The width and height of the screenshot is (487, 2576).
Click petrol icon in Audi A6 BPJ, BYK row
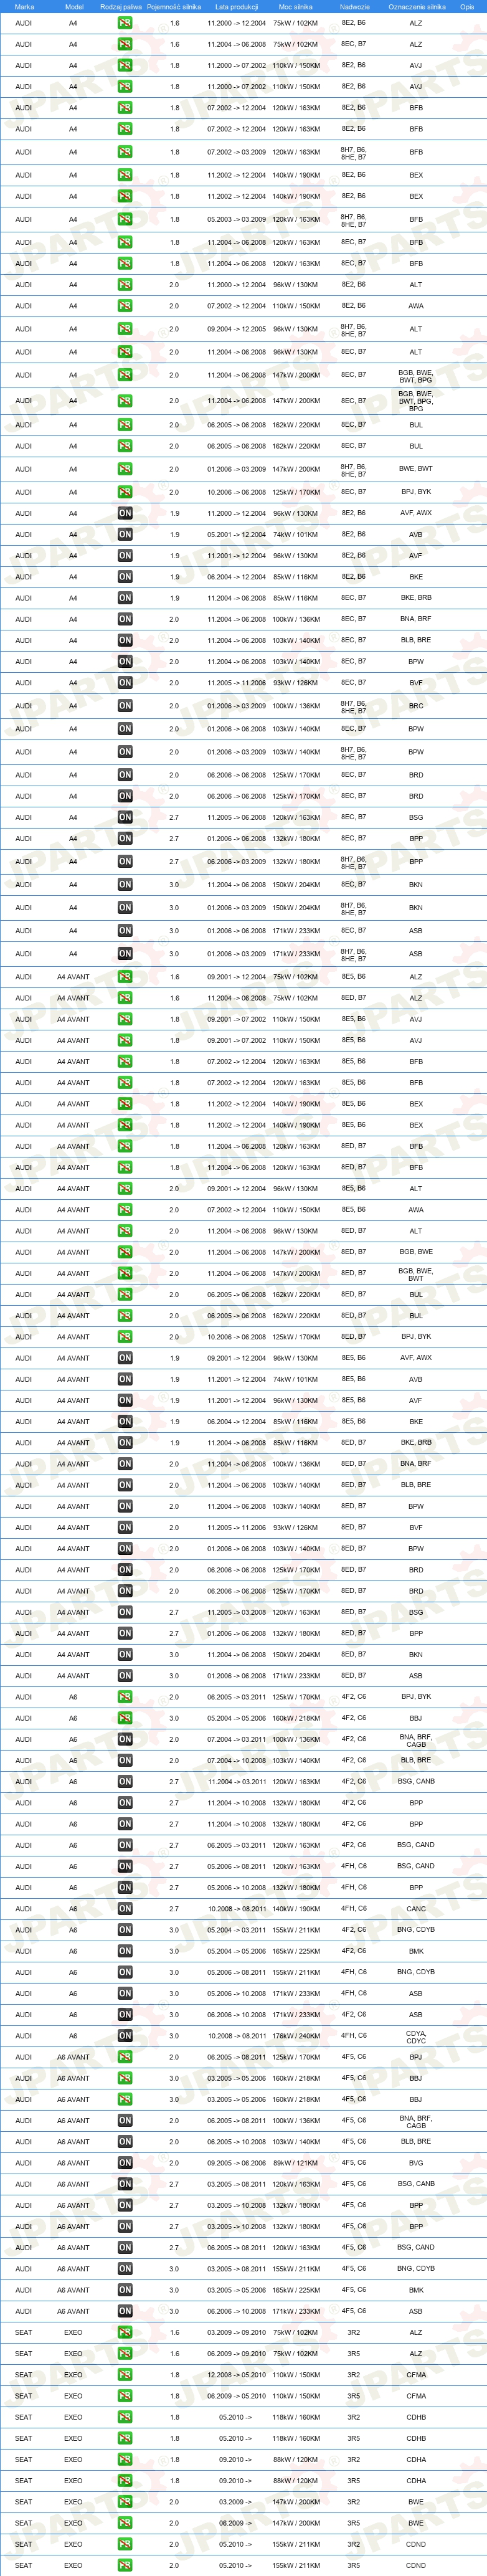coord(124,1697)
